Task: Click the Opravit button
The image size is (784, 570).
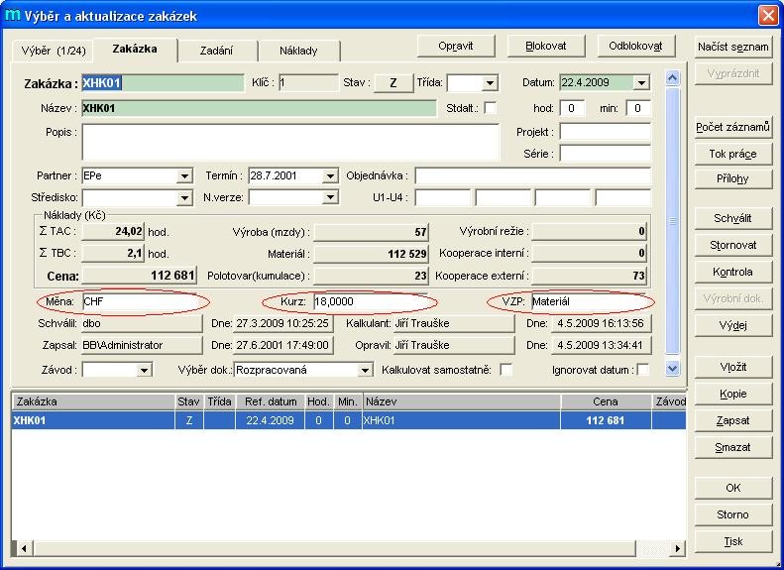Action: [456, 46]
